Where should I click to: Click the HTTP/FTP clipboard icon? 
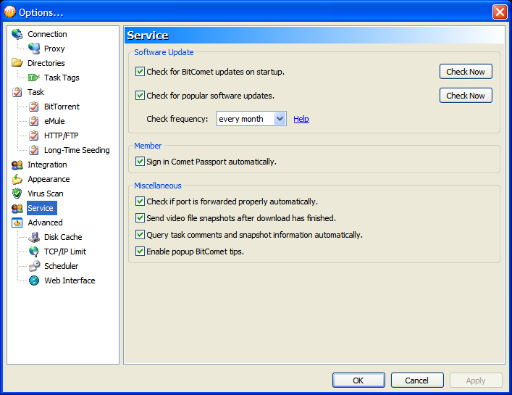coord(34,136)
